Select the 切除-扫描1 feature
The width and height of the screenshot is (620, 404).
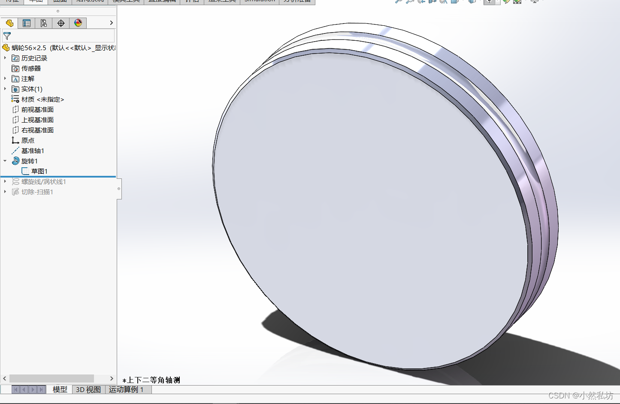[x=37, y=192]
